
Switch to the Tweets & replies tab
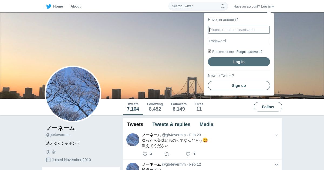pyautogui.click(x=171, y=124)
